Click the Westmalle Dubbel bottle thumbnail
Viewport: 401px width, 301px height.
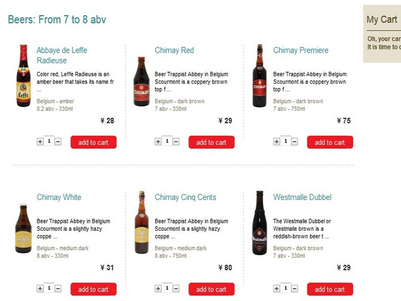pos(259,223)
